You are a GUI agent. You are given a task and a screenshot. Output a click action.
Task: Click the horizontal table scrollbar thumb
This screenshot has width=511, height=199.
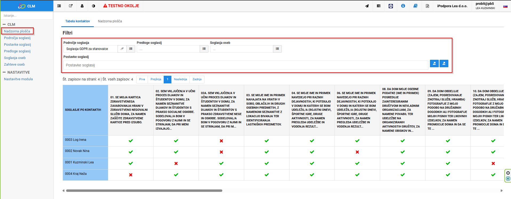click(144, 190)
